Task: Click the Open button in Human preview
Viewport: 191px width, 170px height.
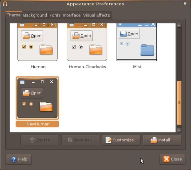Action: (32, 36)
